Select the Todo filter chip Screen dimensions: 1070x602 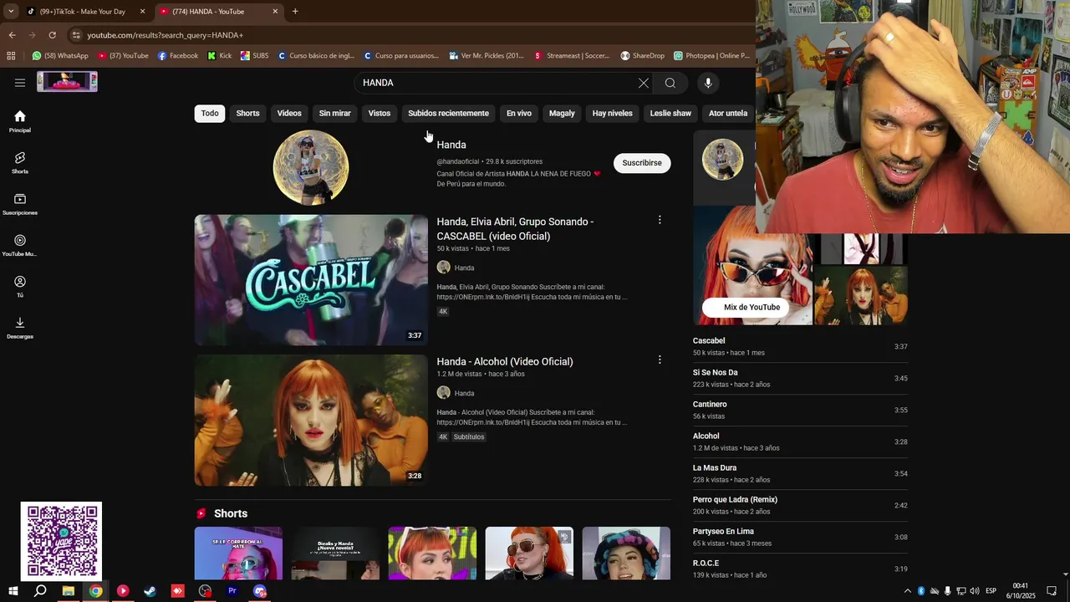[210, 113]
